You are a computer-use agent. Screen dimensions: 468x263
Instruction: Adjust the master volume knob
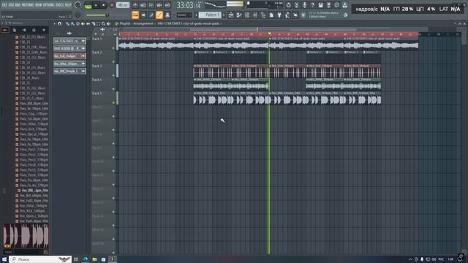tap(78, 5)
